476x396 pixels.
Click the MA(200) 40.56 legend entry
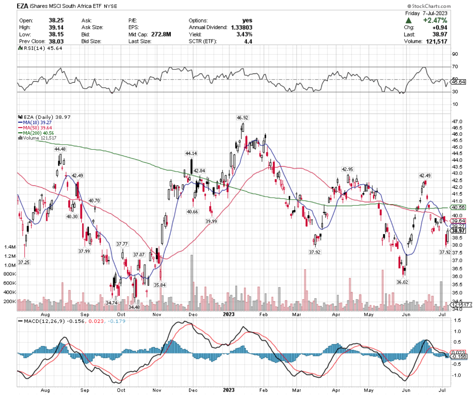pos(36,133)
